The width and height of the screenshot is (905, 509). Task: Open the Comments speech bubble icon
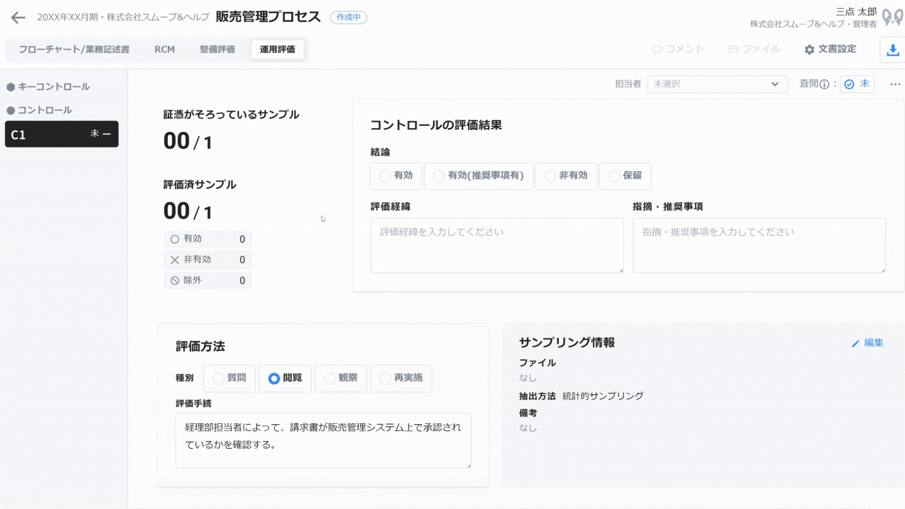click(657, 49)
